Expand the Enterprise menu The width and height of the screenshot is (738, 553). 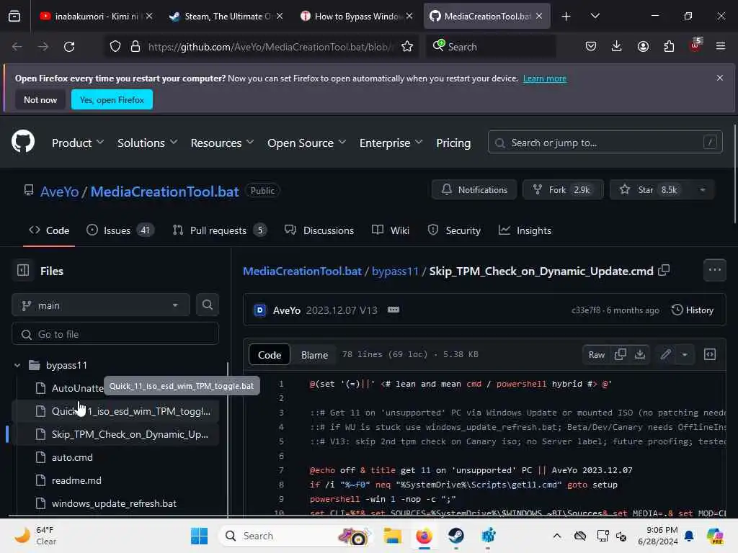391,143
